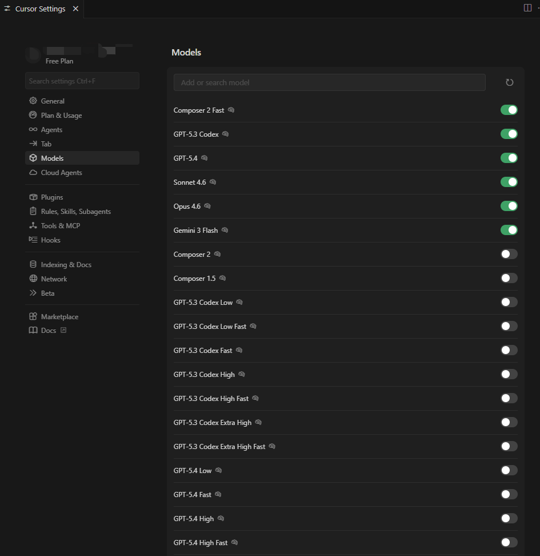Click the brain icon next to GPT-5.3 Codex Fast

point(239,350)
